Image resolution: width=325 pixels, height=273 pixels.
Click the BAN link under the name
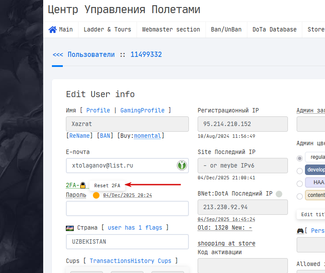click(105, 136)
